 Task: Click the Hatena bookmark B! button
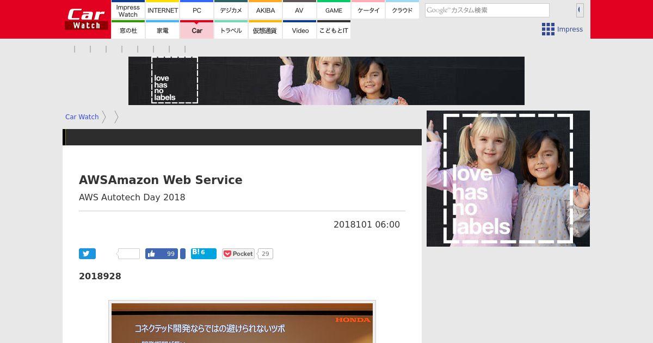pos(204,254)
